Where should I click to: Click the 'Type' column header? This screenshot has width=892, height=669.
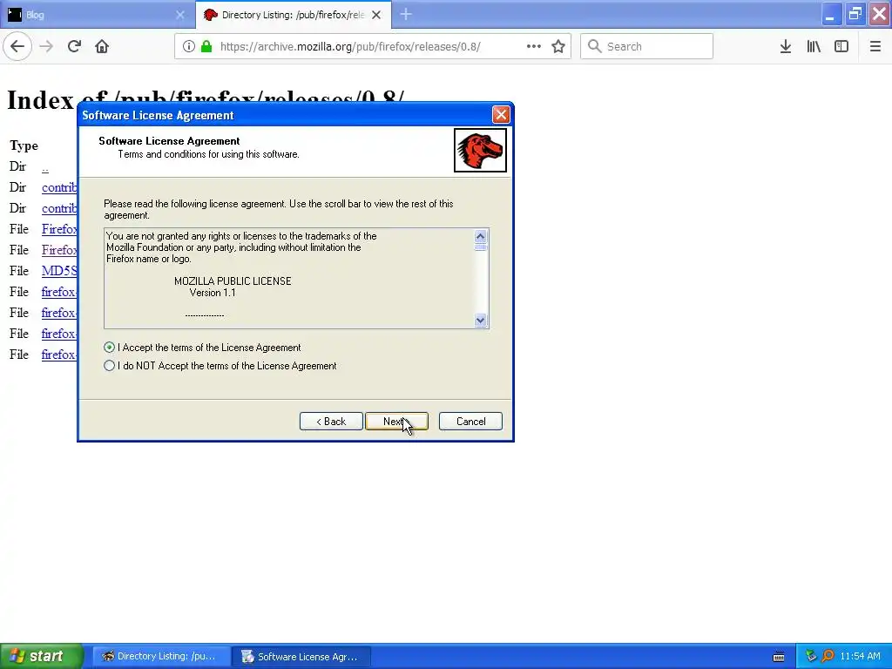coord(24,145)
